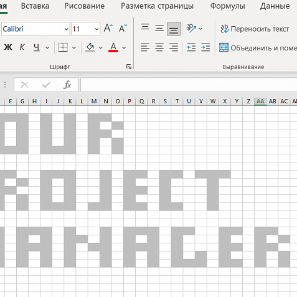Select column Q header
Screen dimensions: 297x297
pyautogui.click(x=141, y=101)
